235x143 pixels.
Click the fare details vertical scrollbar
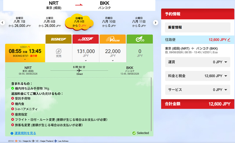tap(151, 104)
